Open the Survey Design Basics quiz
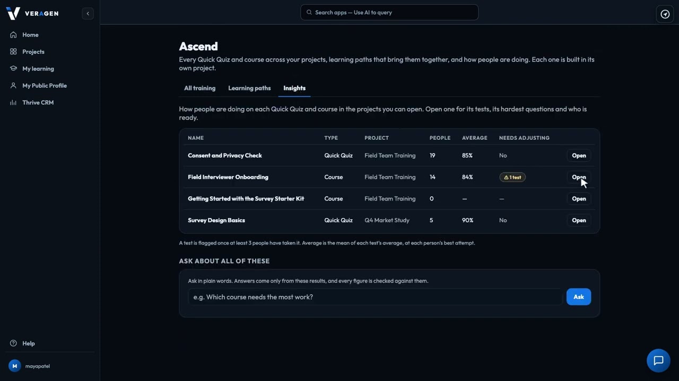The height and width of the screenshot is (381, 679). 579,221
